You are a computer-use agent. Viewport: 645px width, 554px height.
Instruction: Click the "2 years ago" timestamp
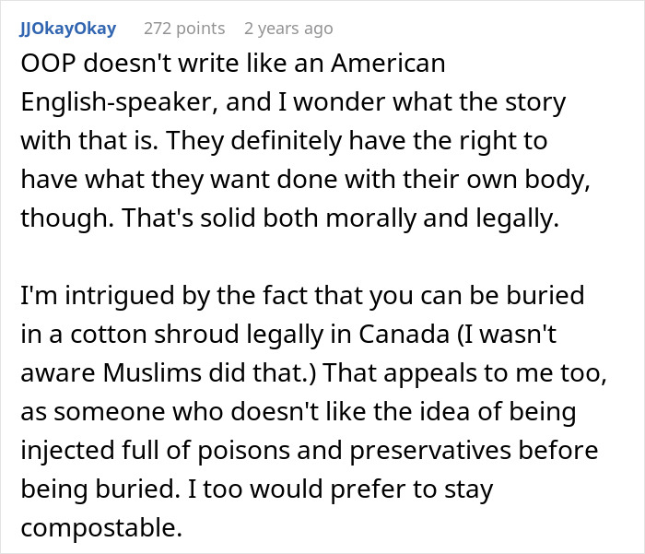click(288, 29)
